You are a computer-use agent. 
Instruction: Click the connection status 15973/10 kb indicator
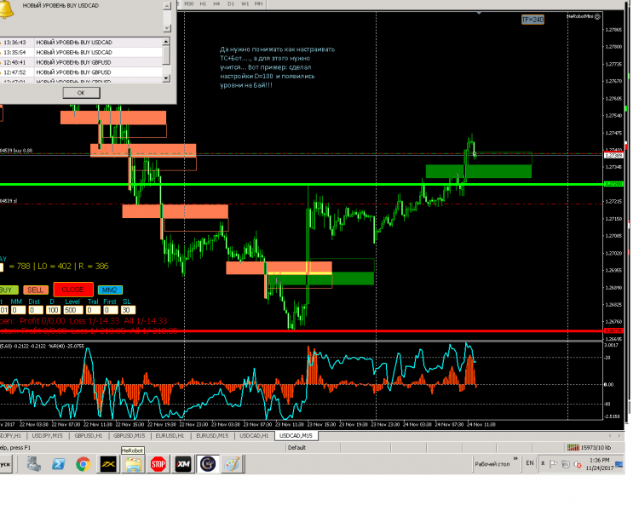click(590, 448)
